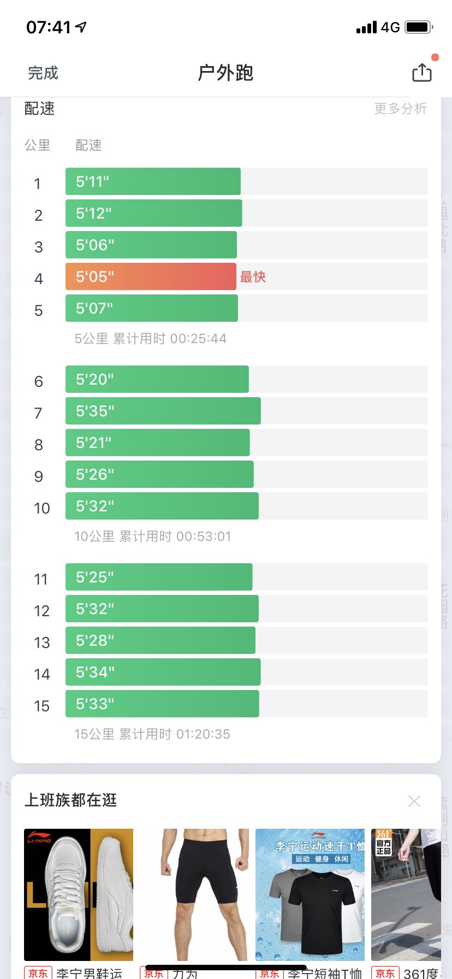The width and height of the screenshot is (452, 979).
Task: Tap the 最快 fastest label
Action: [253, 277]
